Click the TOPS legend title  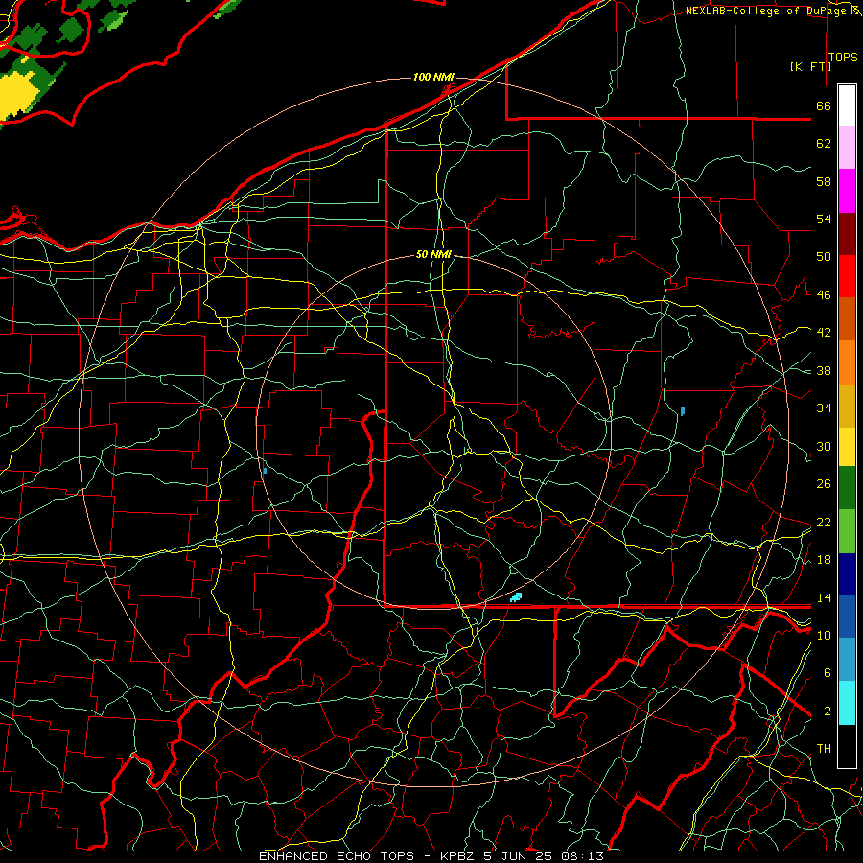[843, 58]
